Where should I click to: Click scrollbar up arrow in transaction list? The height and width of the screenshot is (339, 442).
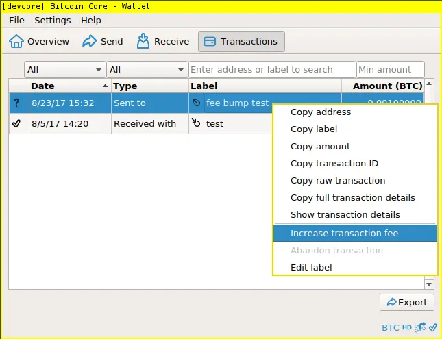pyautogui.click(x=429, y=84)
